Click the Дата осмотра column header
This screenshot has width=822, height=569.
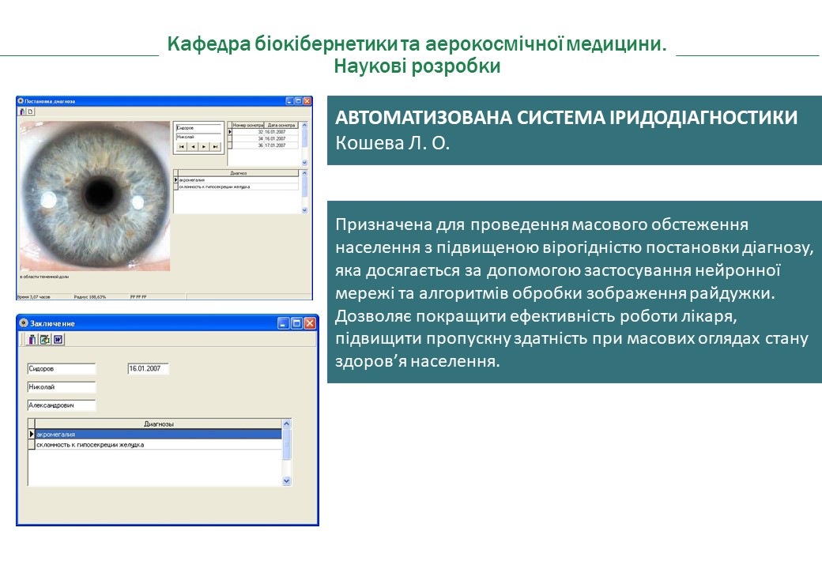pos(281,125)
